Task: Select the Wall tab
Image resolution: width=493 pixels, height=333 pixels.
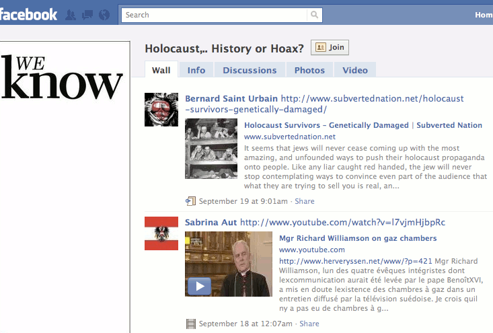Action: [x=161, y=70]
